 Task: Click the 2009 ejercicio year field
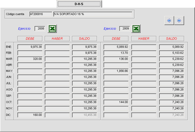tap(124, 29)
